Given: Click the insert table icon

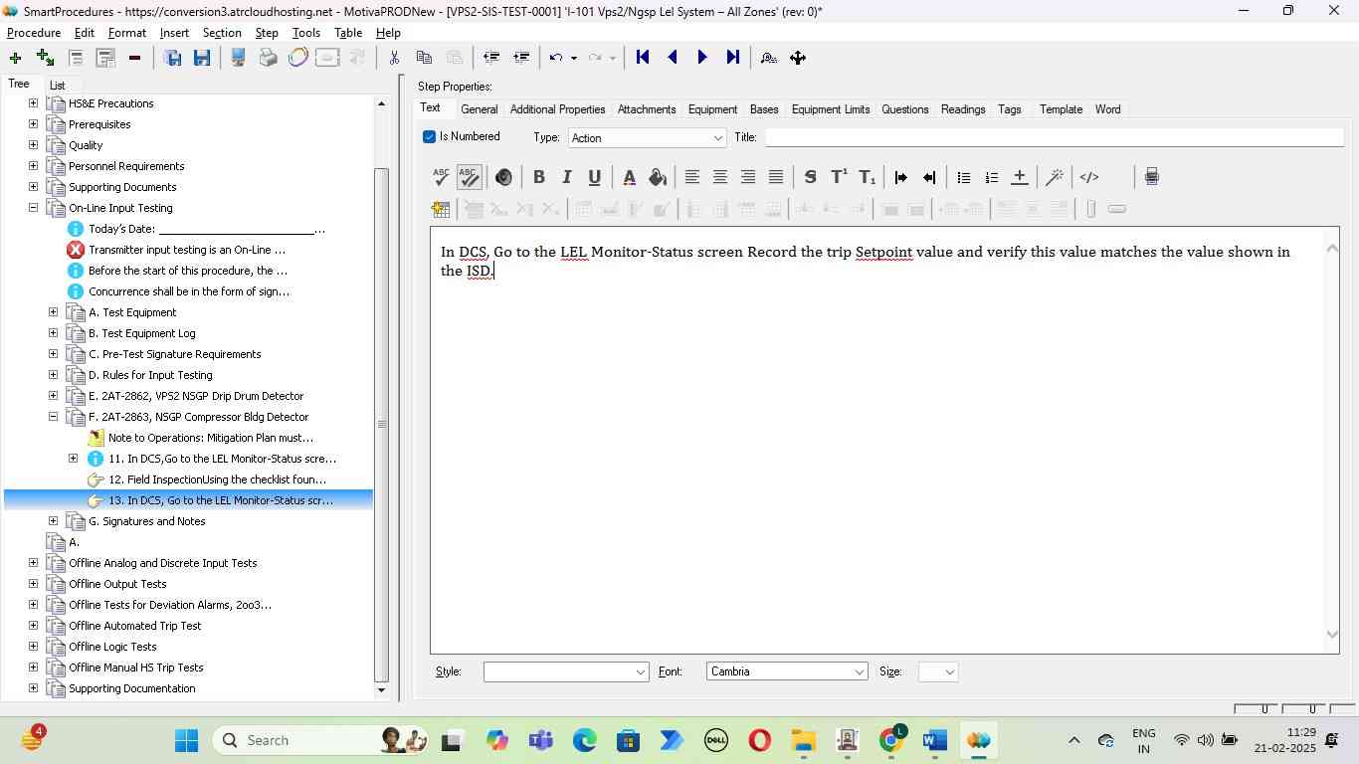Looking at the screenshot, I should tap(441, 209).
